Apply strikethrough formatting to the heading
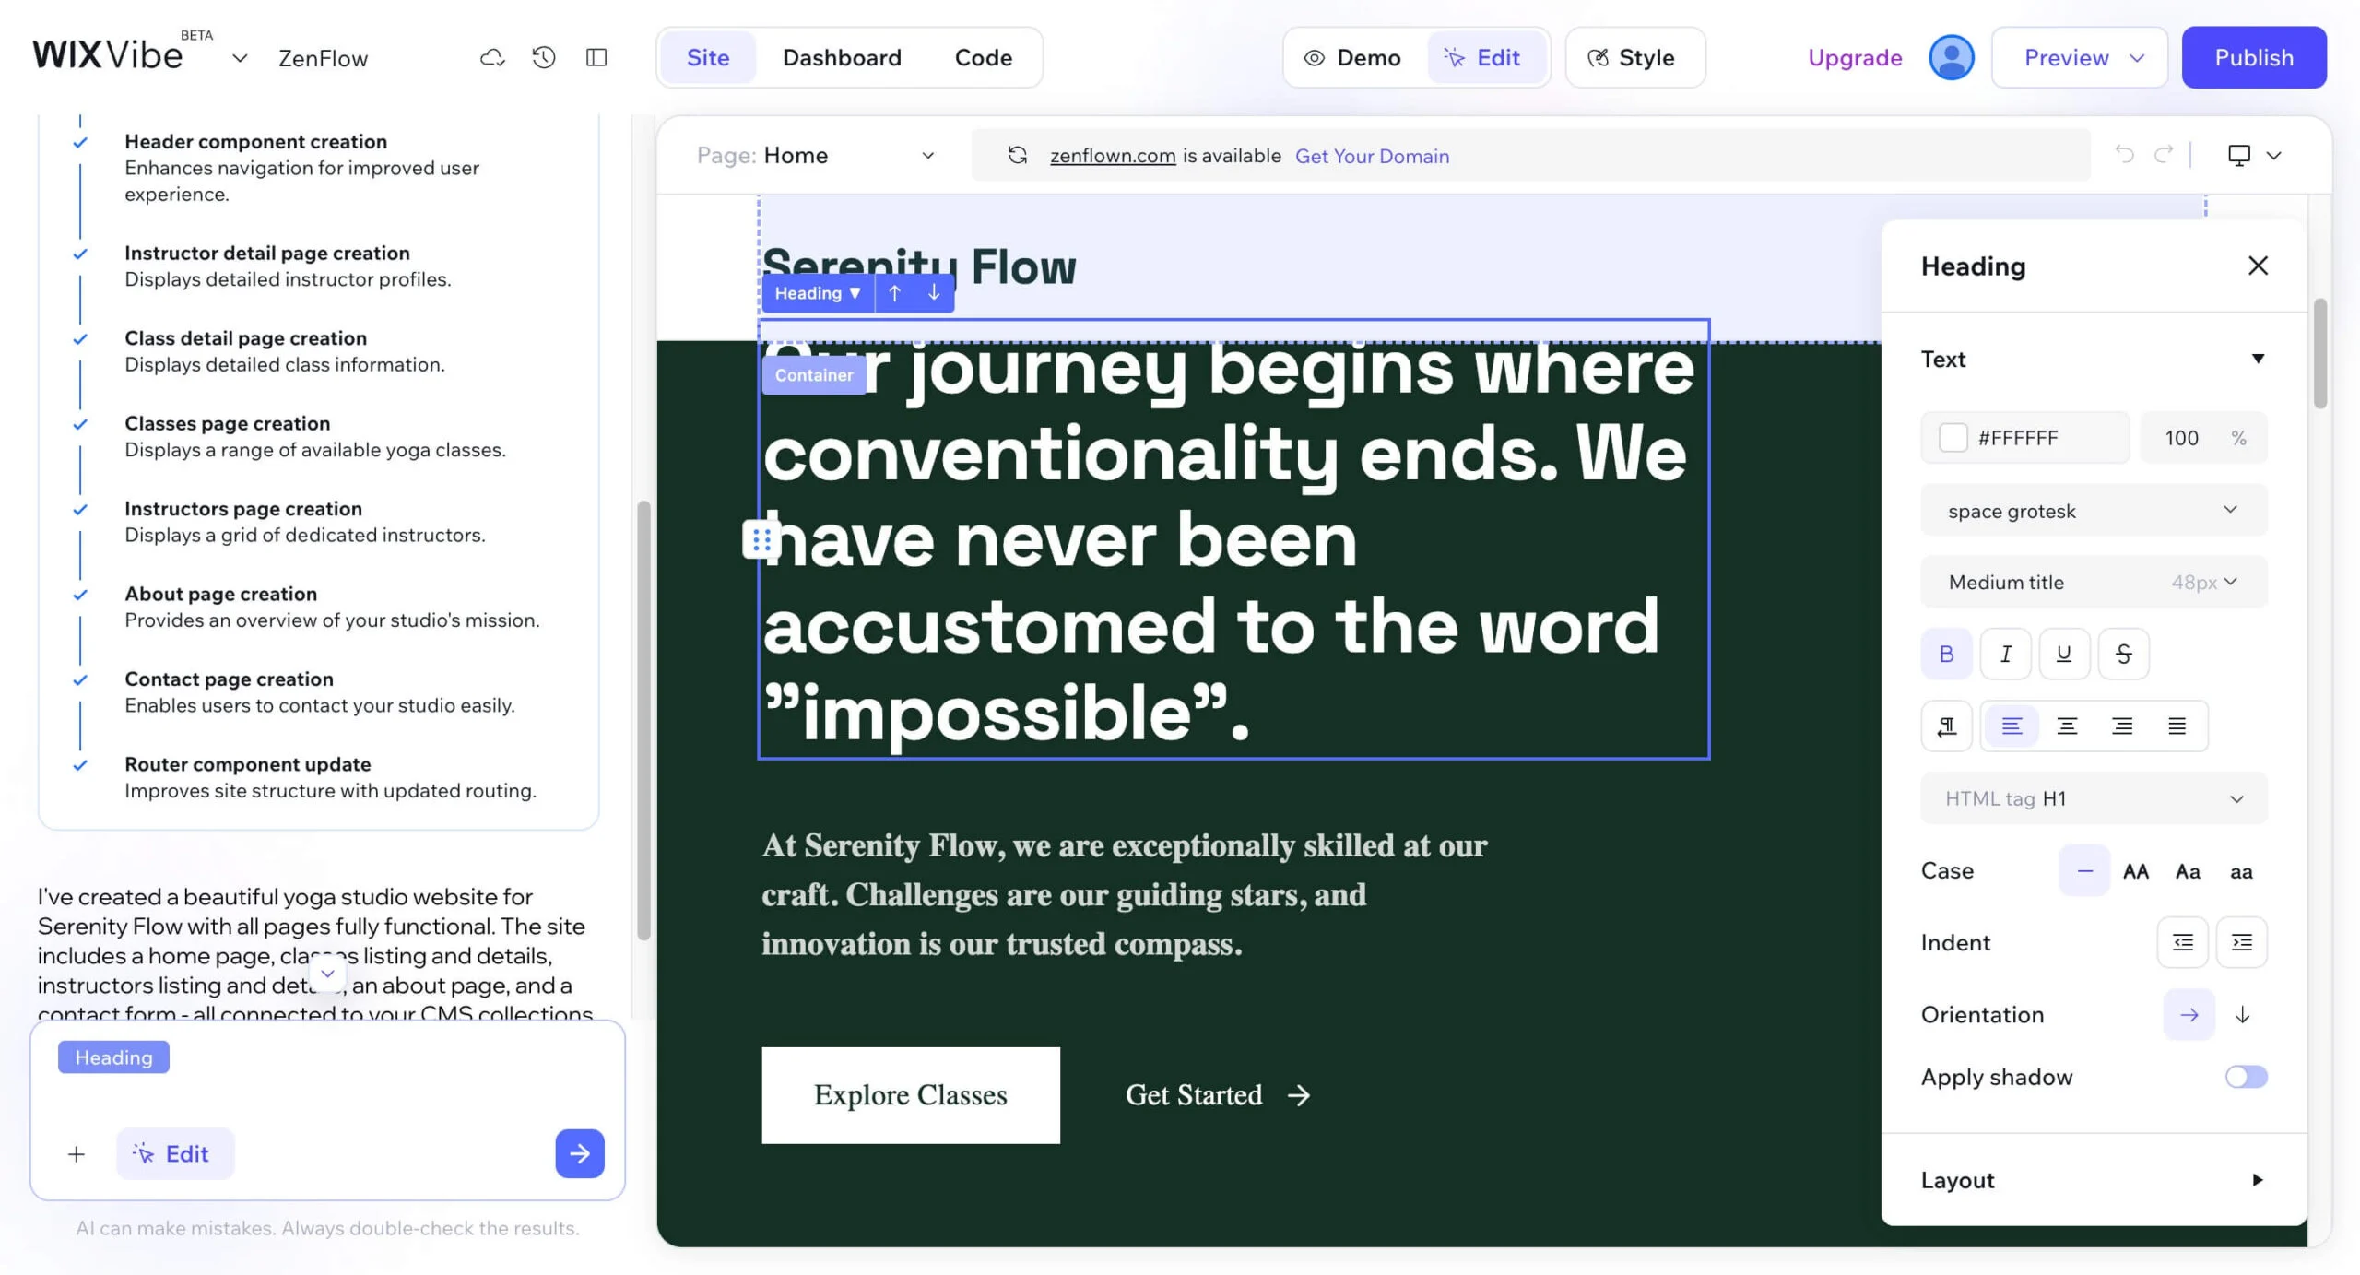The height and width of the screenshot is (1275, 2360). [x=2123, y=653]
